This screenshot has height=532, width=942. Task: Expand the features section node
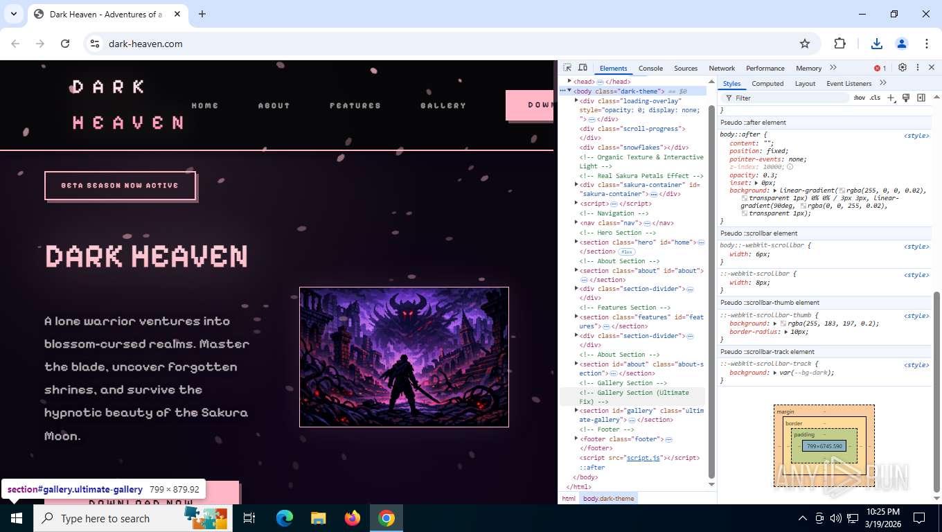click(x=576, y=317)
